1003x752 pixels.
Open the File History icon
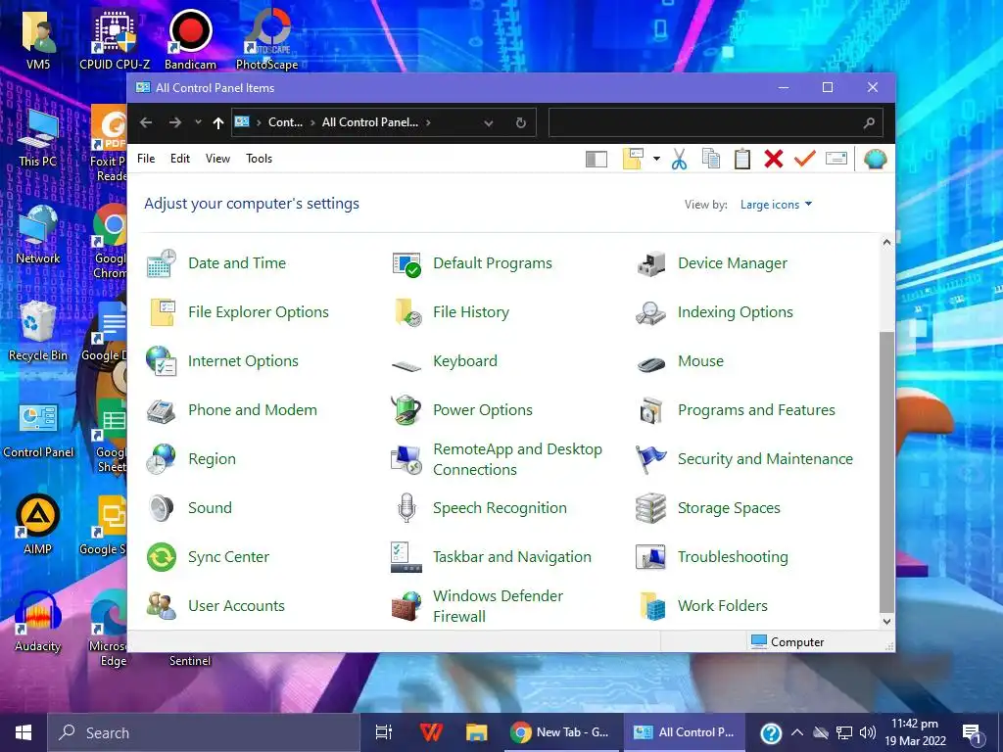click(x=406, y=312)
